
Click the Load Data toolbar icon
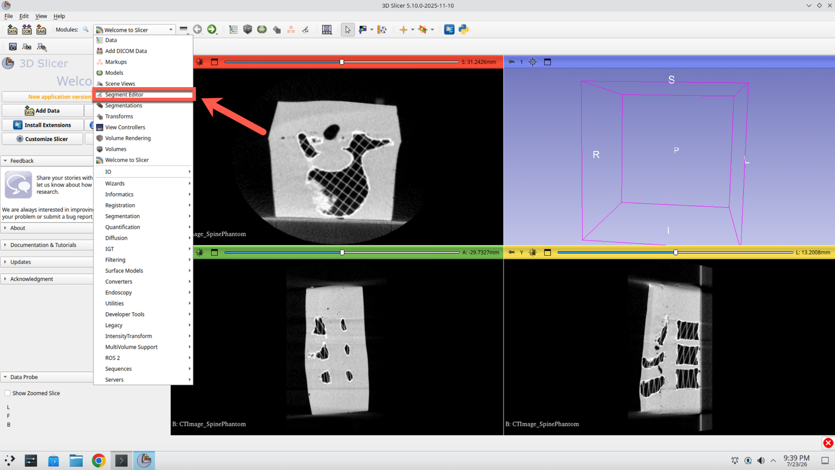point(13,30)
